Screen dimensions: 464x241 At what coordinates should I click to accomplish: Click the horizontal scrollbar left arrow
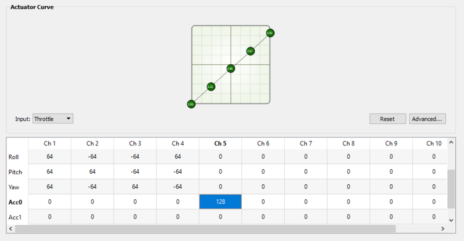coord(10,229)
